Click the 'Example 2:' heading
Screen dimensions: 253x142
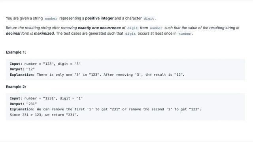16,87
